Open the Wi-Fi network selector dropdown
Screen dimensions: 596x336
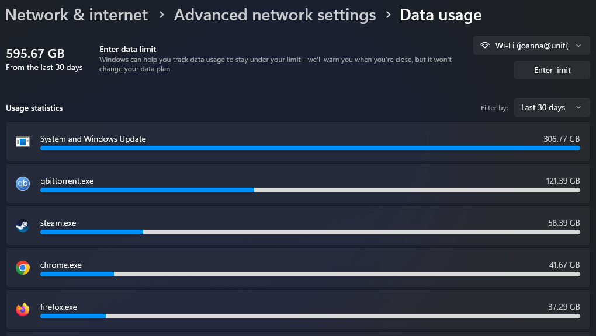coord(531,45)
